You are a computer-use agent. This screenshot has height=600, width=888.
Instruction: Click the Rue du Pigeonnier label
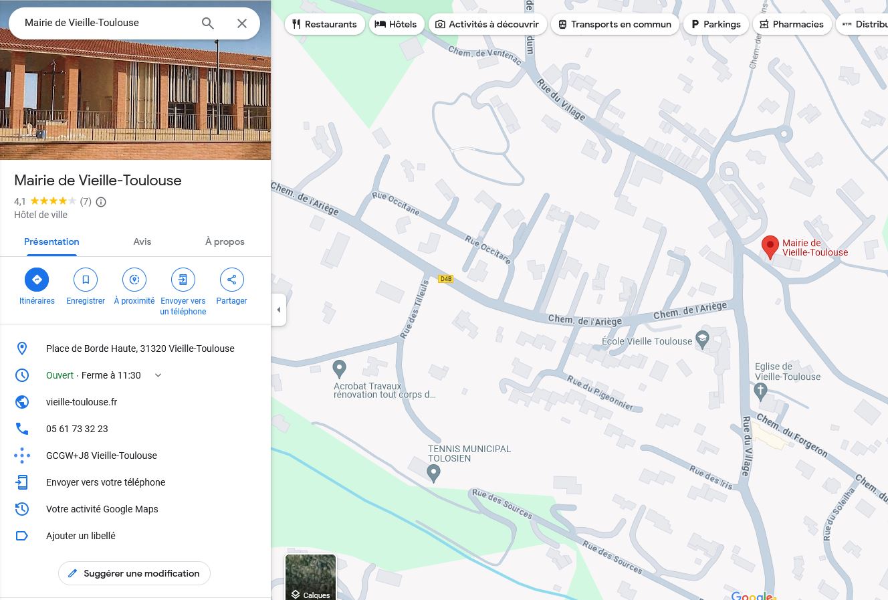point(600,393)
